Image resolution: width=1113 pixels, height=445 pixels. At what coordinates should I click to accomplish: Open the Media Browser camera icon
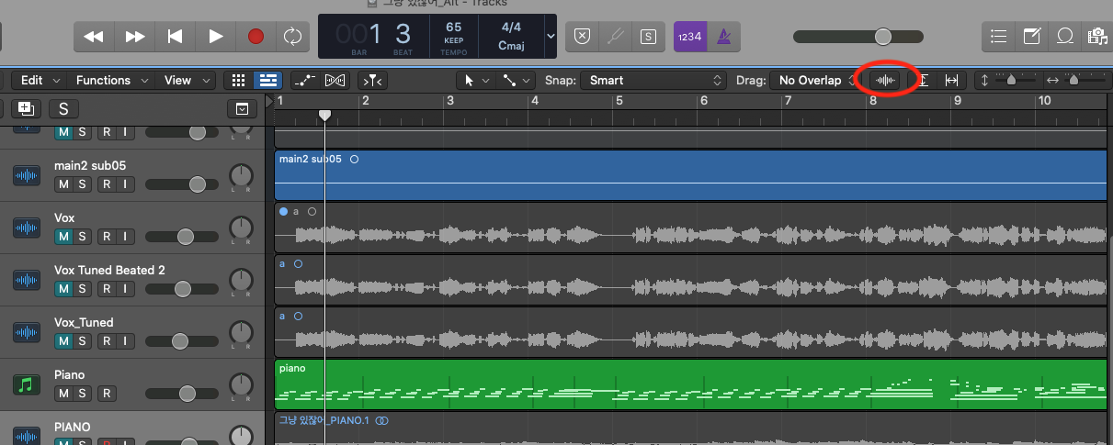[x=1096, y=37]
